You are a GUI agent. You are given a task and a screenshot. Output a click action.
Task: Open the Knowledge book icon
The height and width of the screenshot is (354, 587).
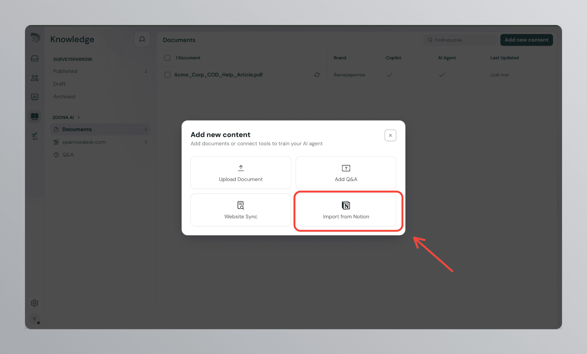click(35, 117)
